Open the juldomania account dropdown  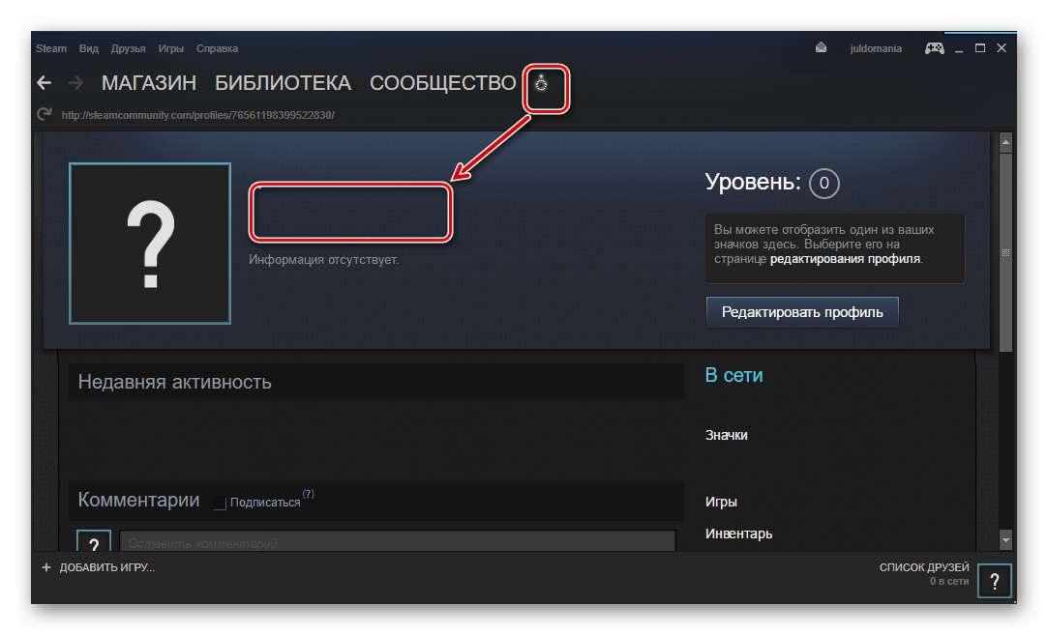point(876,48)
